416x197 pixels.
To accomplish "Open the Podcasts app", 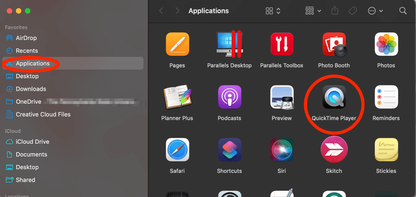I will pos(229,97).
